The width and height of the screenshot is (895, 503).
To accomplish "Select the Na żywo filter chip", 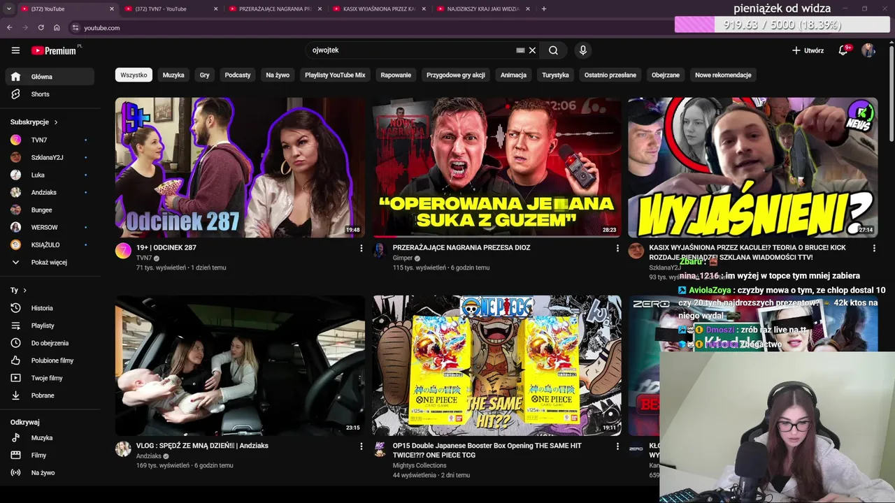I will [278, 75].
